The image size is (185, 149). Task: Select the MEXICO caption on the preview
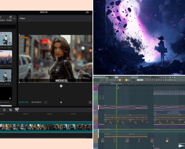61,81
